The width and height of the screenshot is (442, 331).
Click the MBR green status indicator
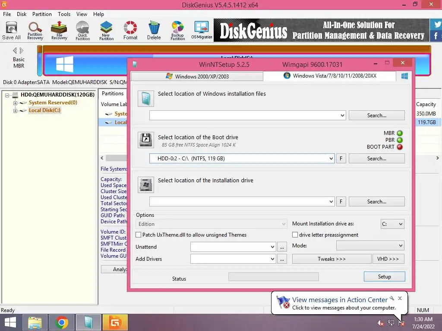point(400,133)
